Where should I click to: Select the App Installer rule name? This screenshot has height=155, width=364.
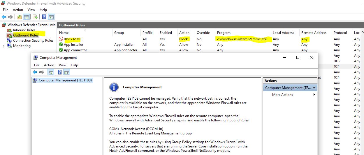click(73, 45)
